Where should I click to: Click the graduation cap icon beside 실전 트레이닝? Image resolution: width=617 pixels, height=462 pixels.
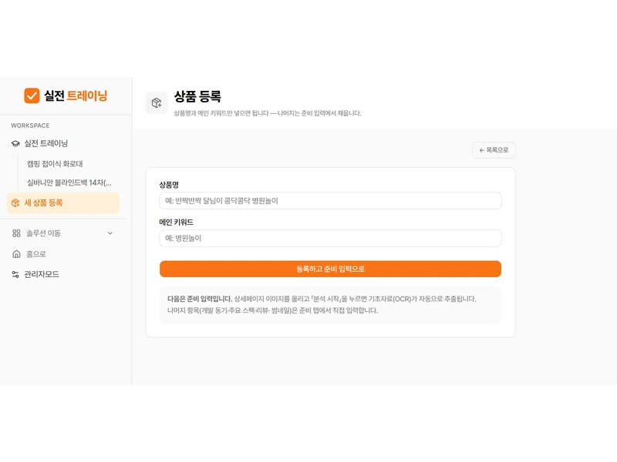(x=15, y=143)
